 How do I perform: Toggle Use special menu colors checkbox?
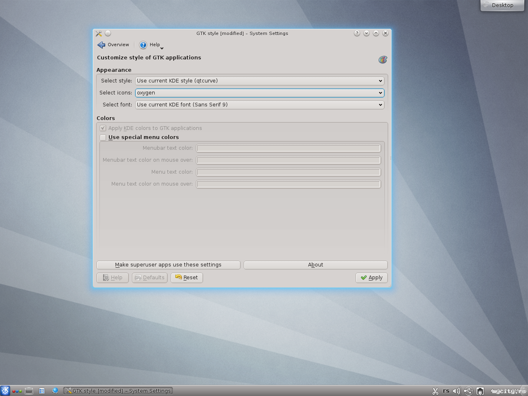tap(103, 137)
